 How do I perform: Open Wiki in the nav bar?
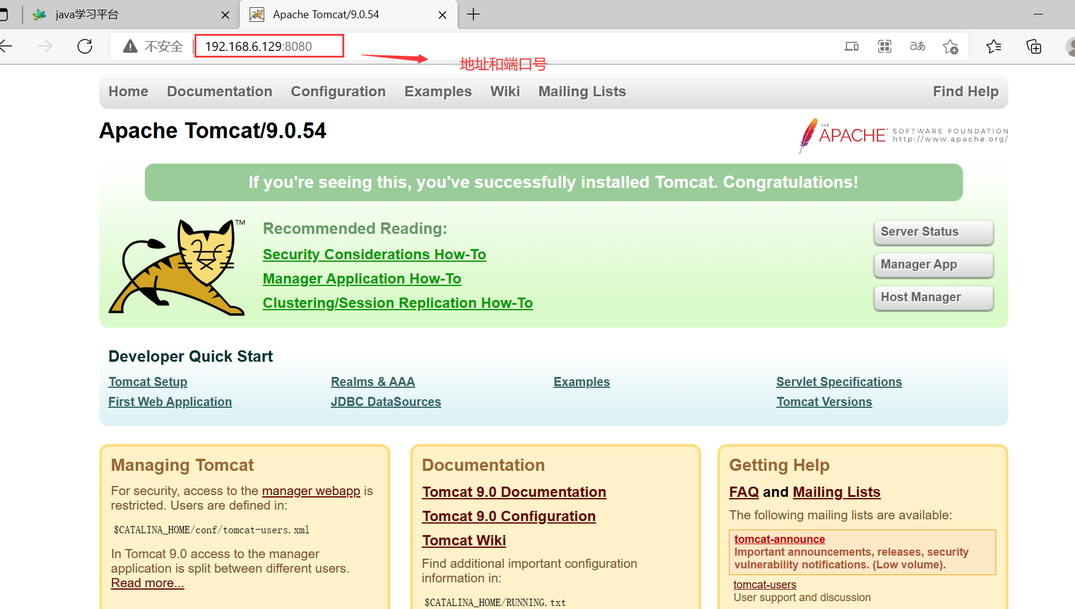(x=505, y=92)
